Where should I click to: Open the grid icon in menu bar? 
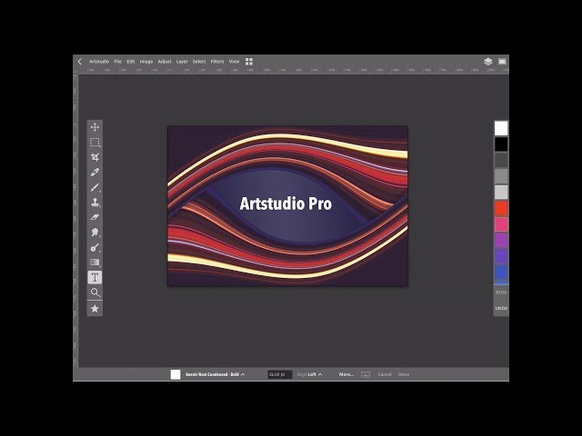pos(249,62)
